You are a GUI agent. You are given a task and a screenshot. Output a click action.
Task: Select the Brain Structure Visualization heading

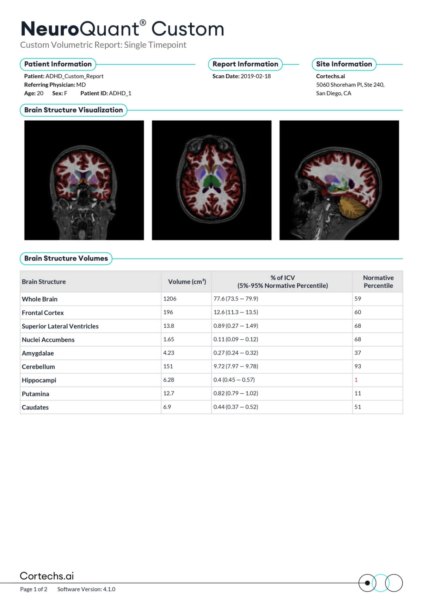pyautogui.click(x=73, y=110)
